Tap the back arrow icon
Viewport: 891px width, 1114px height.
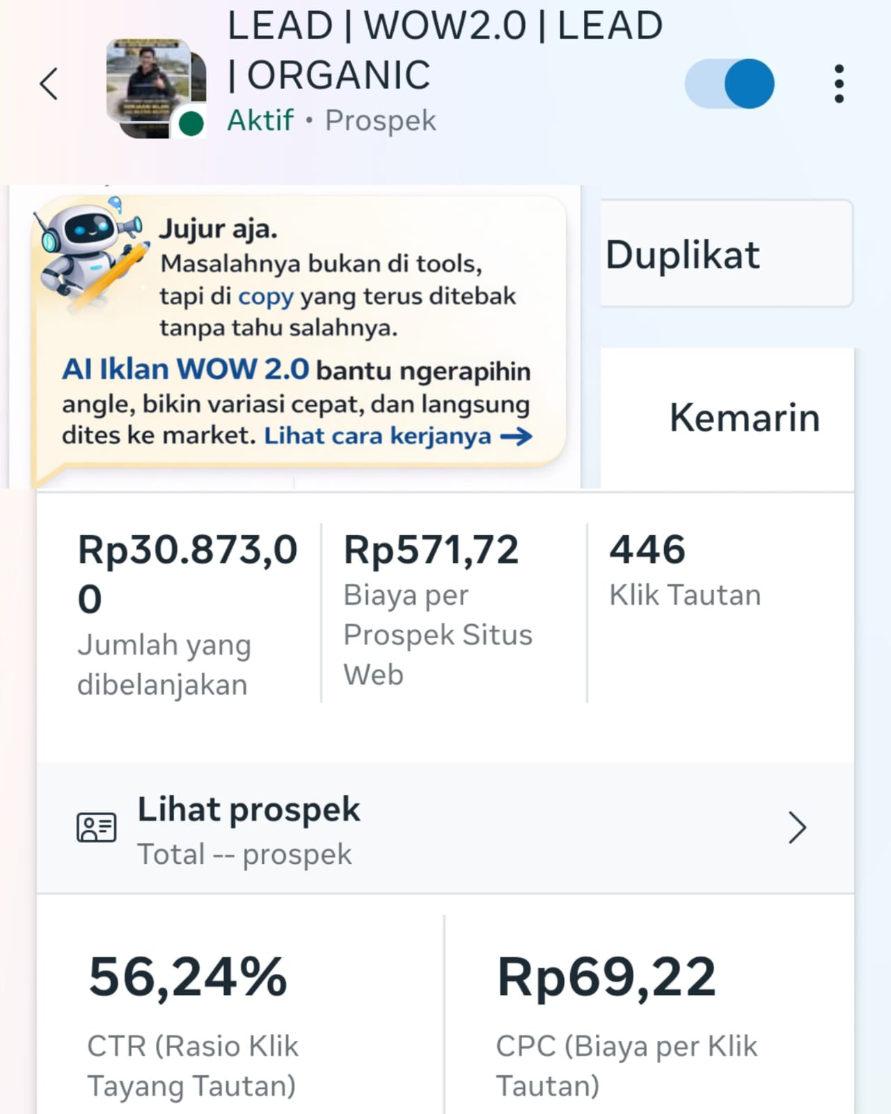coord(49,84)
